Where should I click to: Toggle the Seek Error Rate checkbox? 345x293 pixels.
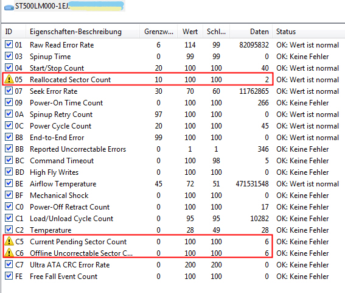[9, 91]
